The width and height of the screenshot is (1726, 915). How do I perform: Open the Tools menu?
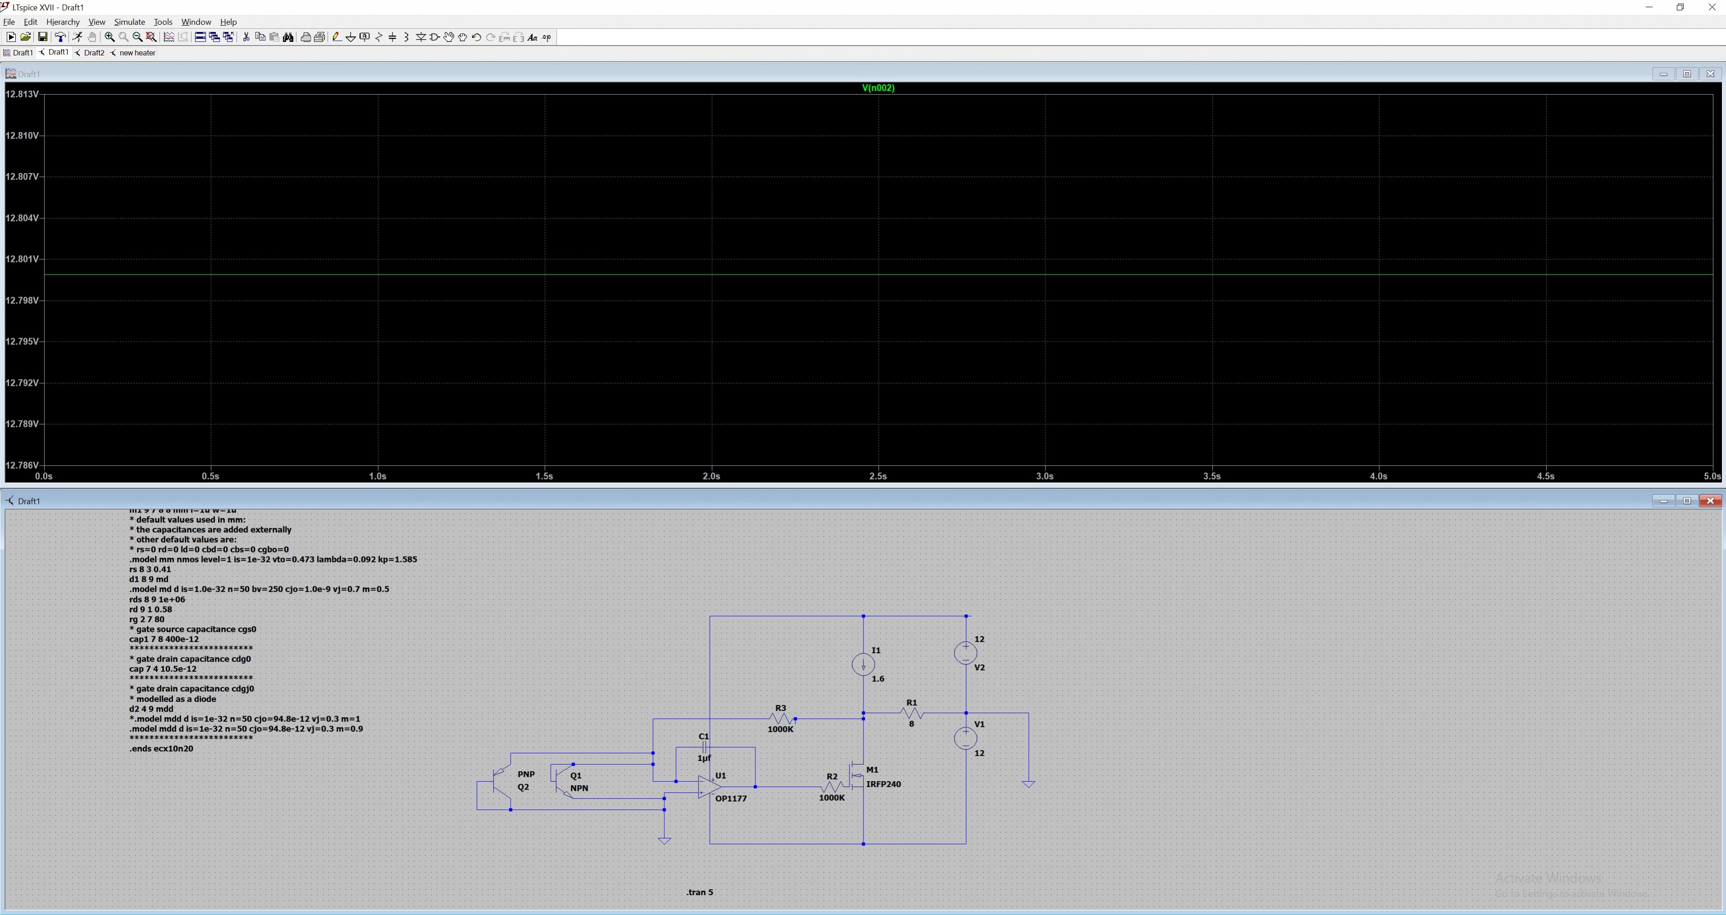[x=163, y=22]
